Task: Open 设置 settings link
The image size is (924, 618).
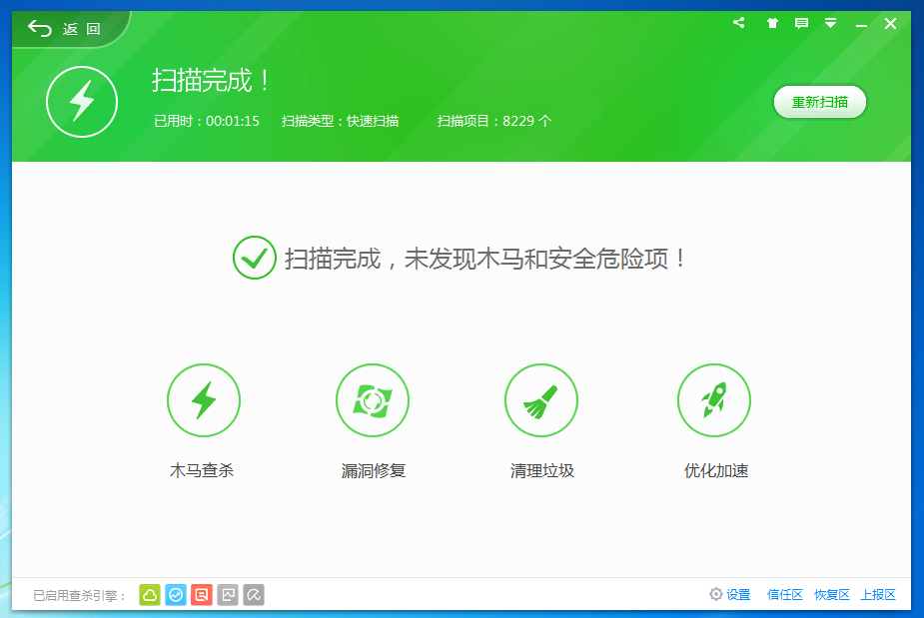Action: 738,594
